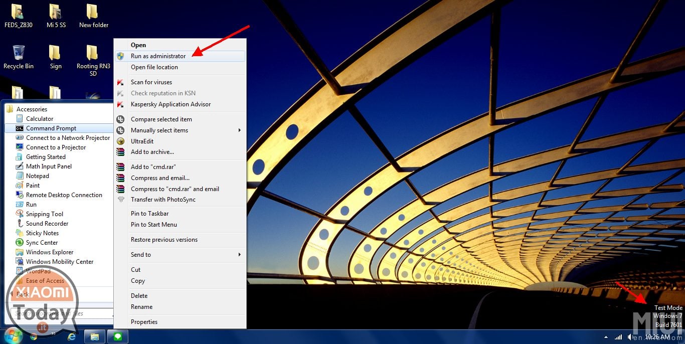Click the network signal tray icon
This screenshot has height=344, width=685.
pyautogui.click(x=618, y=337)
